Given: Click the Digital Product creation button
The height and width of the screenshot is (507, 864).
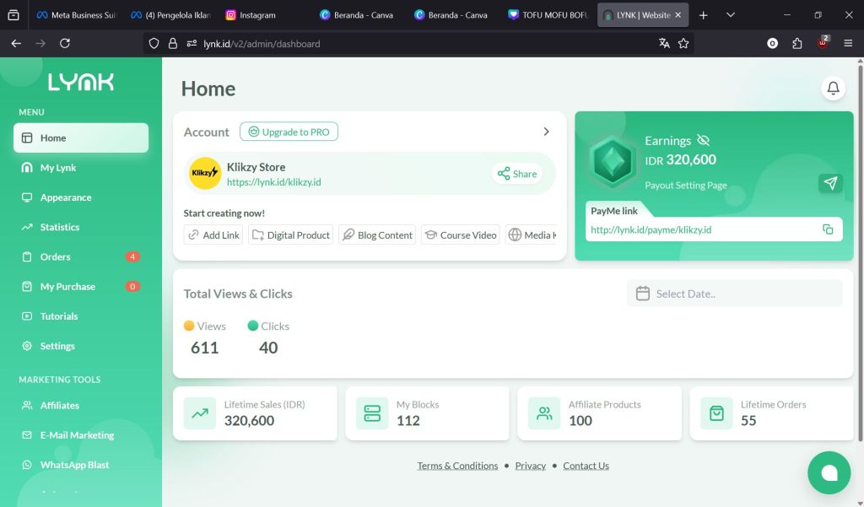Looking at the screenshot, I should tap(290, 235).
